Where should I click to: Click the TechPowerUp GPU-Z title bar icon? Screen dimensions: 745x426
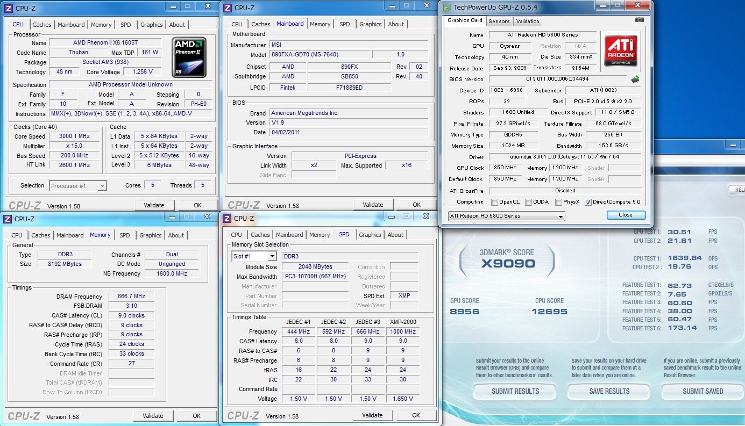tap(446, 7)
